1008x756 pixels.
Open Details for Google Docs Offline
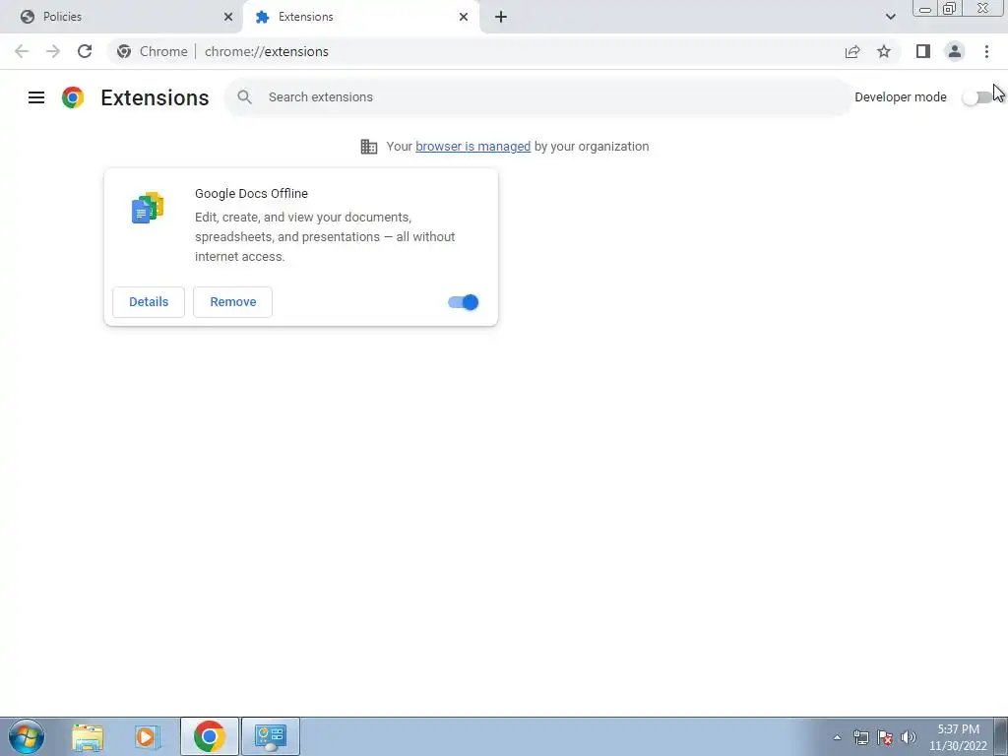point(149,302)
